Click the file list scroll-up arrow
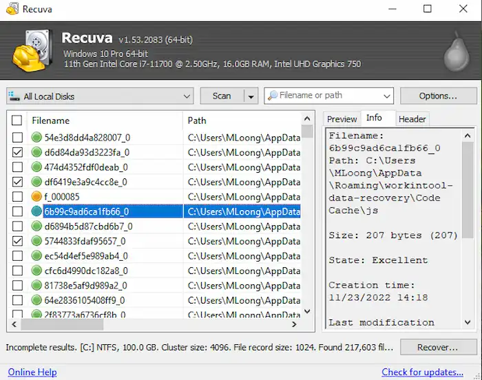Image resolution: width=482 pixels, height=380 pixels. click(307, 118)
